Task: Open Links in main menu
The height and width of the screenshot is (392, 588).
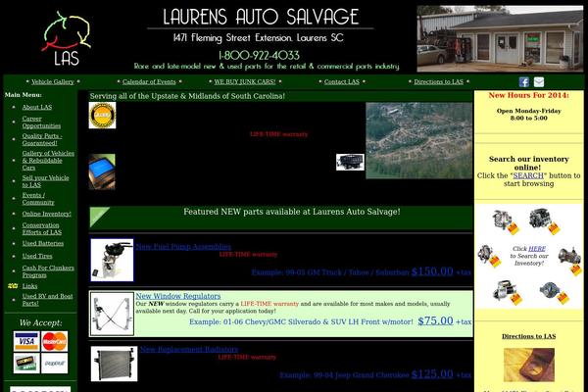Action: [29, 286]
